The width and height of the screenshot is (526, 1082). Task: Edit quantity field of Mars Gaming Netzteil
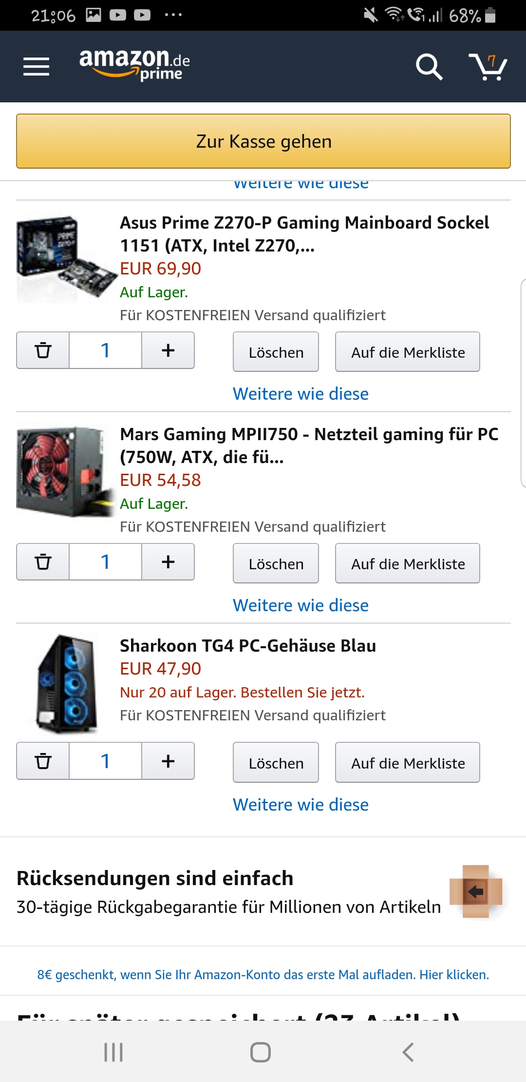pyautogui.click(x=105, y=562)
